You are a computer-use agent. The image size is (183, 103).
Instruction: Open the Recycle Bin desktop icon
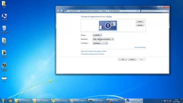click(4, 29)
